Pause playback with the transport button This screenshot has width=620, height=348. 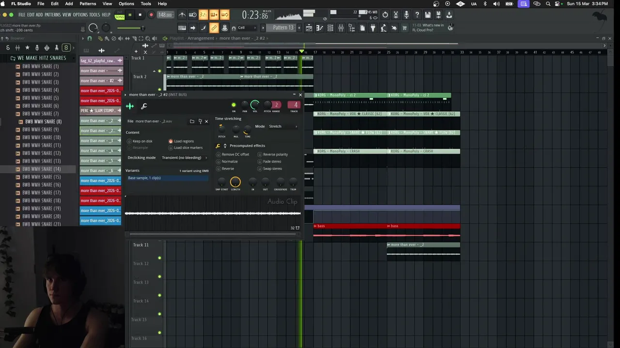(x=130, y=15)
